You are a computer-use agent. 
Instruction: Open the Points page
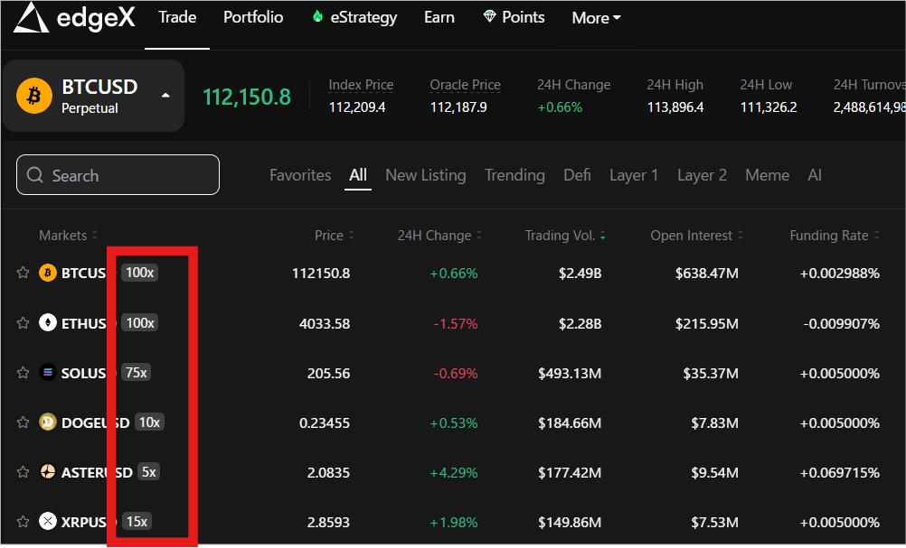(x=514, y=18)
